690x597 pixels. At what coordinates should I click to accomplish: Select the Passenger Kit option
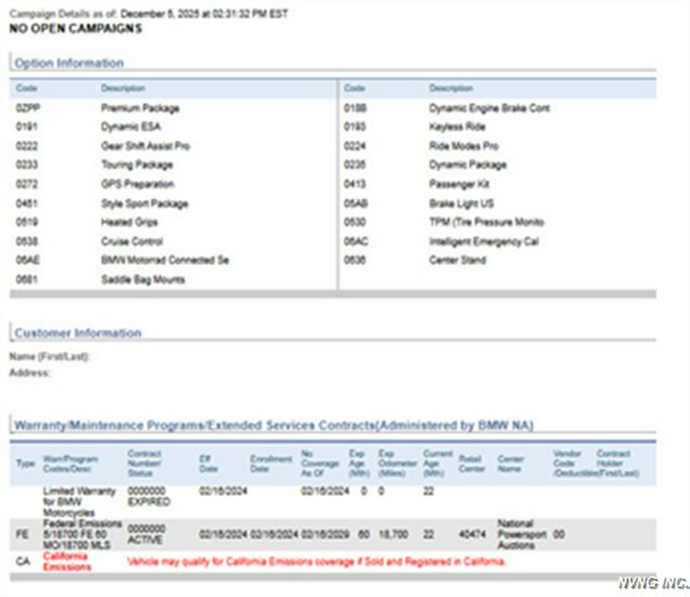[459, 184]
